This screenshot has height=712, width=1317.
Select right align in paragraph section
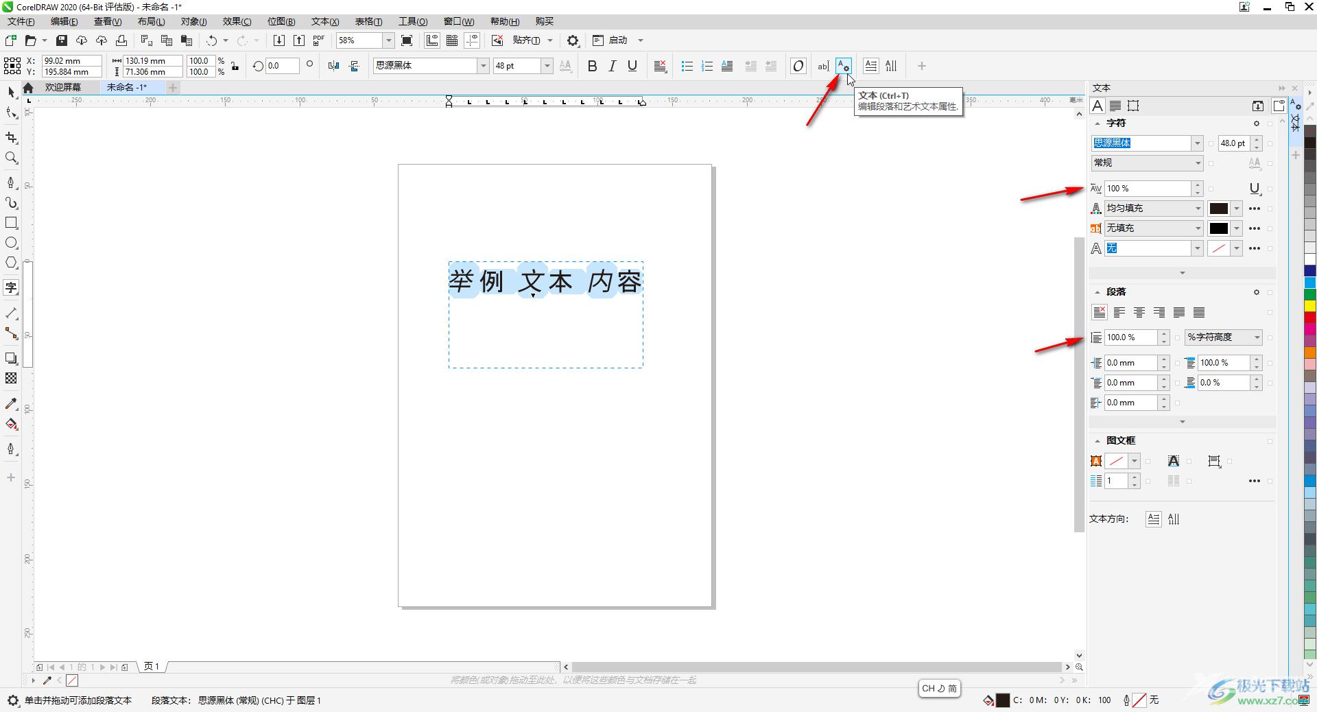coord(1159,312)
